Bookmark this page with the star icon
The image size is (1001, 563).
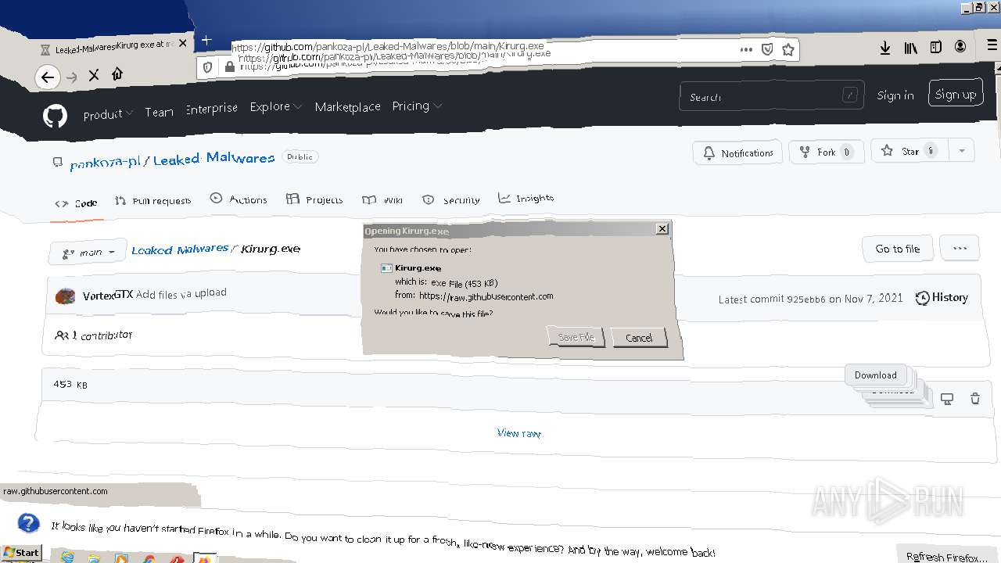click(x=788, y=49)
